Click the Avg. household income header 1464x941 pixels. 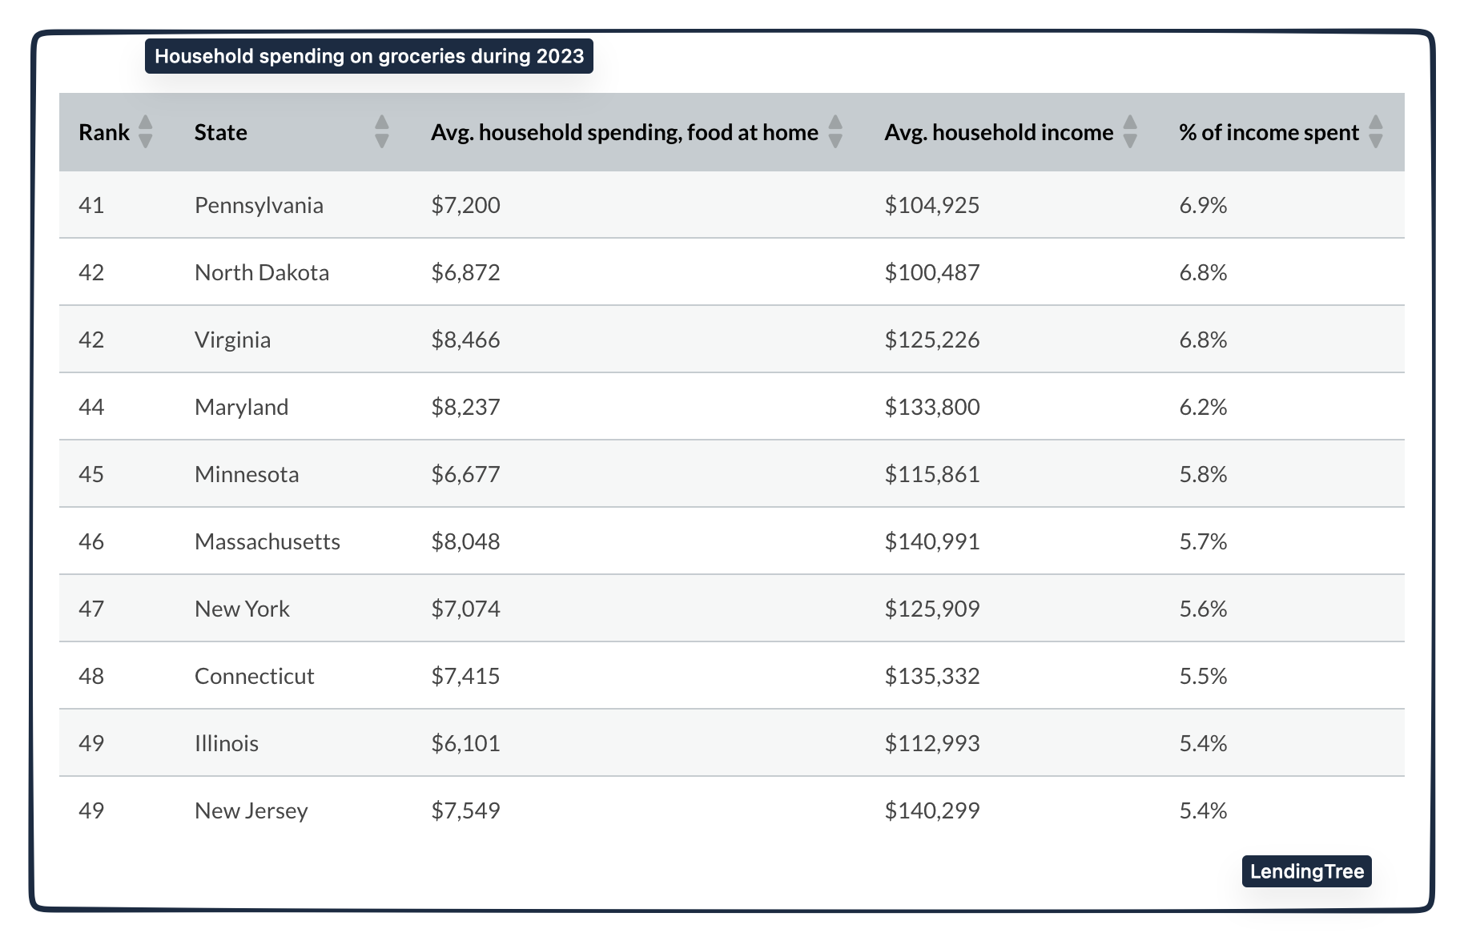coord(998,132)
